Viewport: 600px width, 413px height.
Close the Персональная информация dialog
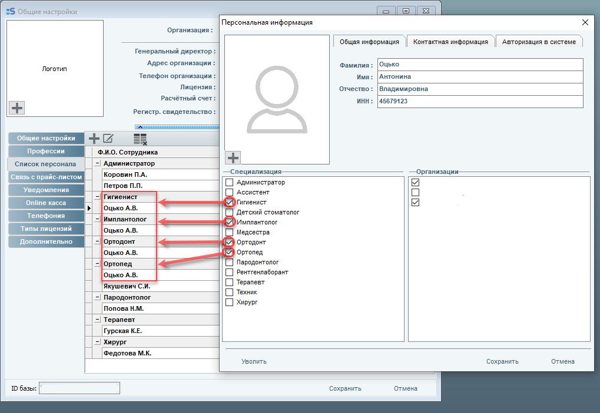click(585, 22)
